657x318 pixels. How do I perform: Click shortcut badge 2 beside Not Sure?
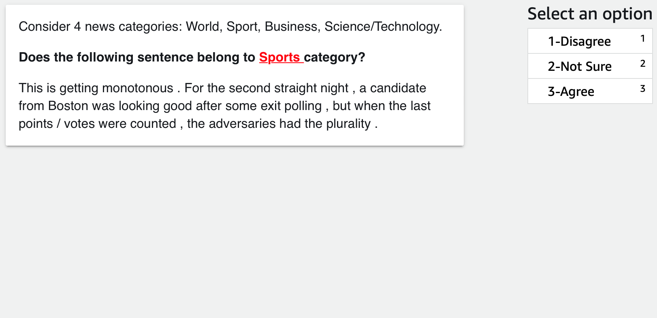pyautogui.click(x=642, y=64)
